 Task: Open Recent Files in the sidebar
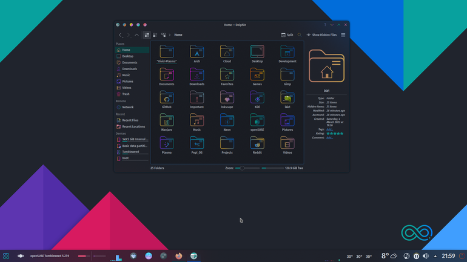click(x=132, y=120)
